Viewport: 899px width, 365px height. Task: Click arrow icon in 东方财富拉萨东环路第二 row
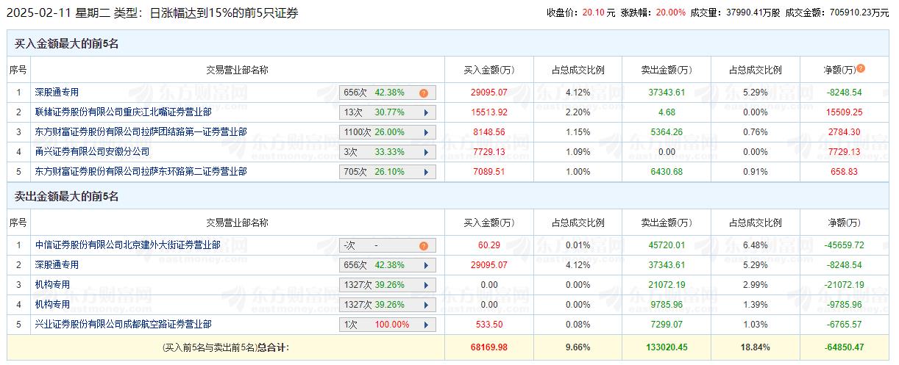426,173
